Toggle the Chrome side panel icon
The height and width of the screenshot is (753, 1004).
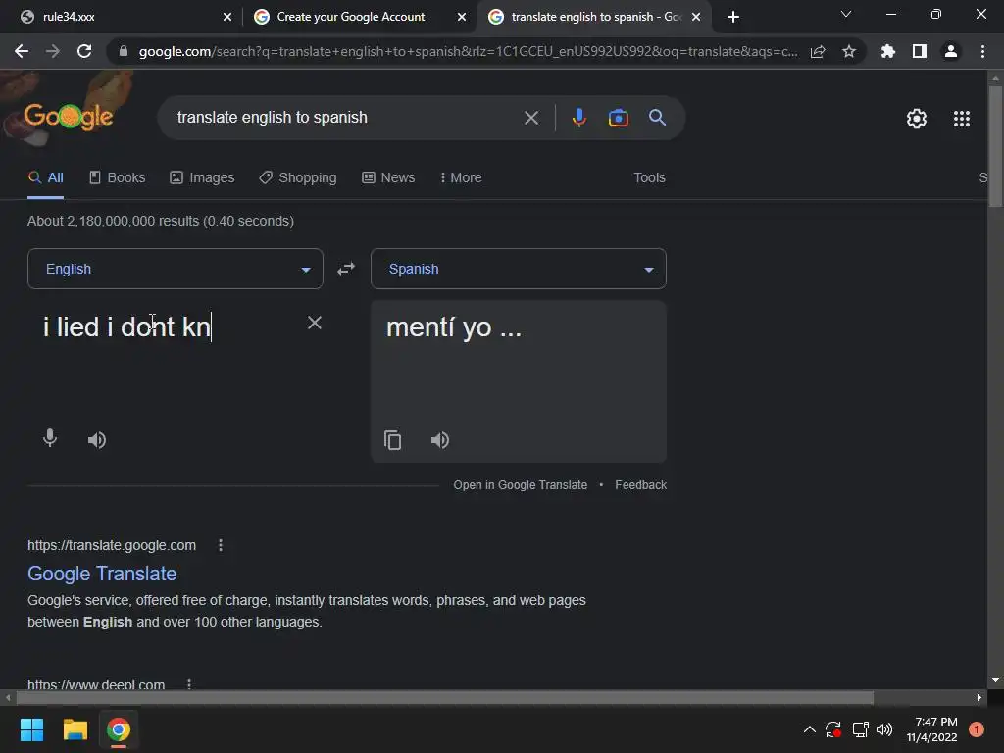[920, 51]
